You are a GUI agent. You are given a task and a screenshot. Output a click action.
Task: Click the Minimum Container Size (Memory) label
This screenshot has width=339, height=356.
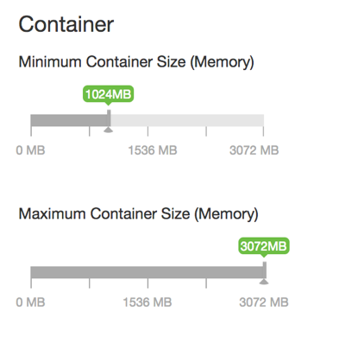pos(136,62)
